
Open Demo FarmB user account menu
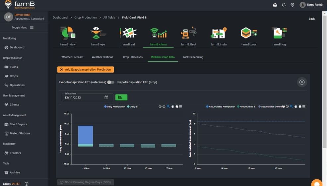tap(311, 5)
